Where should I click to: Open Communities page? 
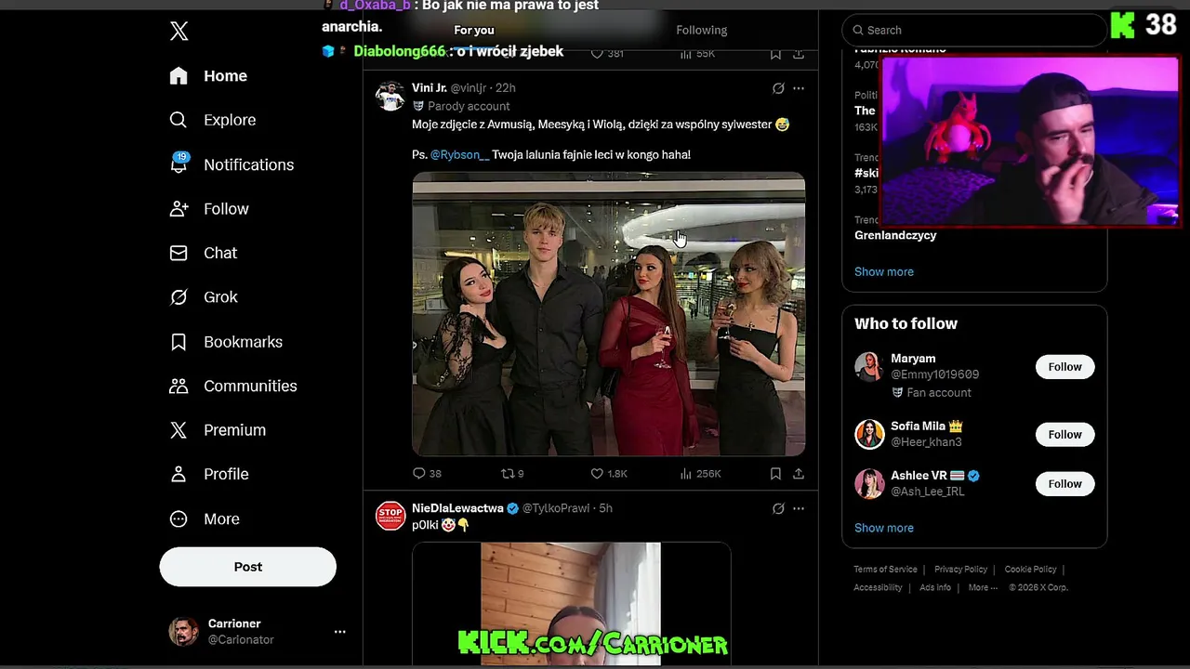point(233,386)
